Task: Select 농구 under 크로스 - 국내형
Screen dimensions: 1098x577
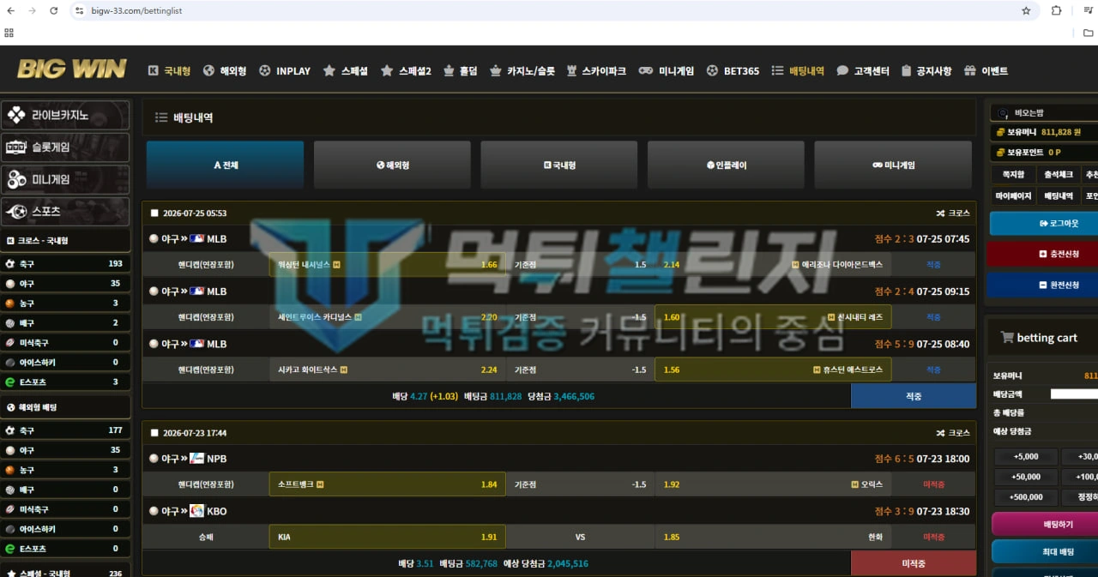Action: coord(66,304)
